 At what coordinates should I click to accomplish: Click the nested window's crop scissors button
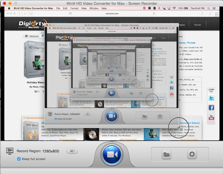[88, 114]
